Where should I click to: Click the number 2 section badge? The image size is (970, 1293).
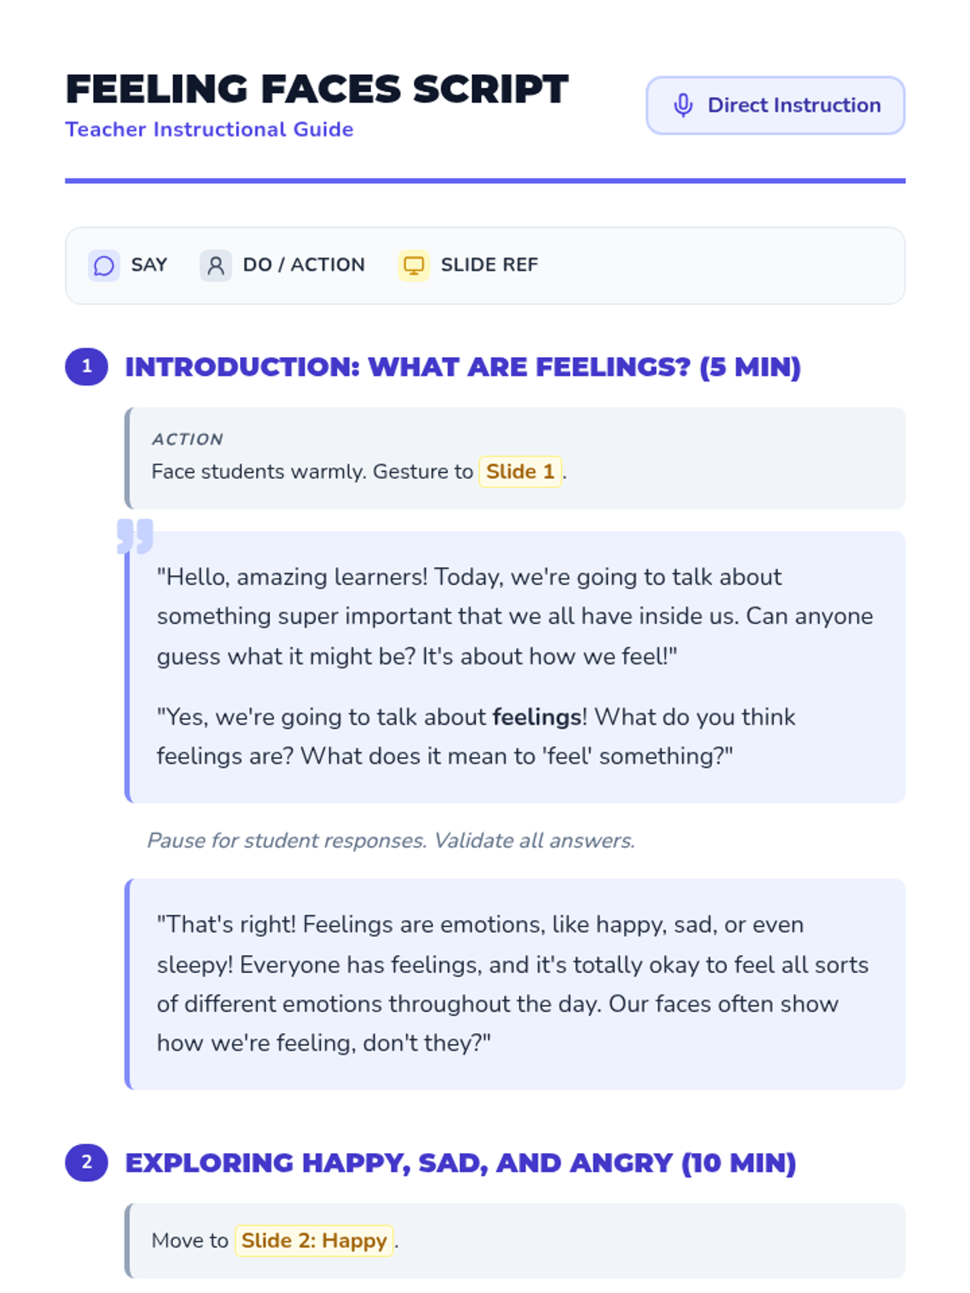(86, 1163)
